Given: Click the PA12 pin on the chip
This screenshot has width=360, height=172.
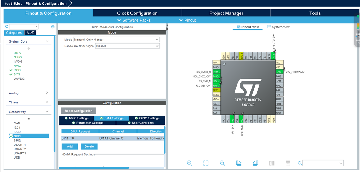Looking at the screenshot, I should tap(279, 76).
